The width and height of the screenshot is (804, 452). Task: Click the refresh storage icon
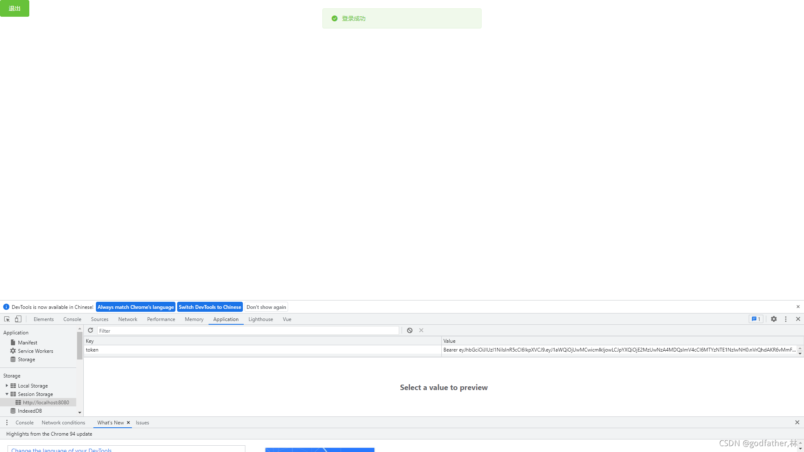[90, 330]
